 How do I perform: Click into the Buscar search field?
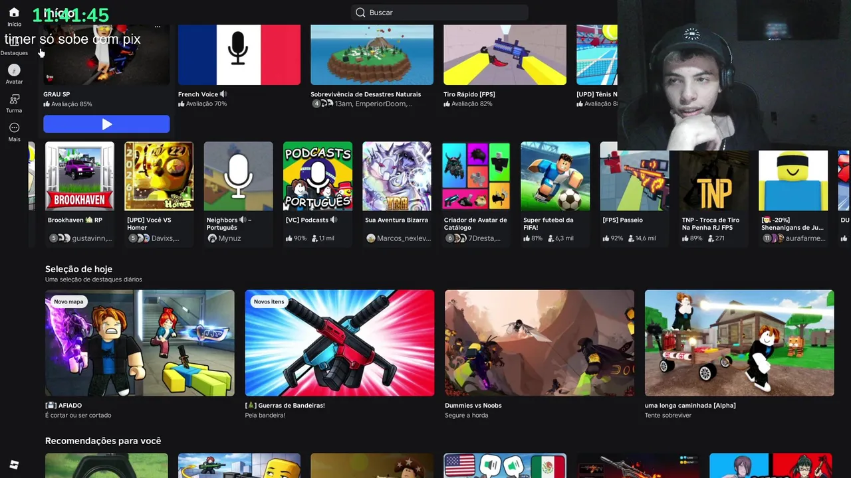439,13
